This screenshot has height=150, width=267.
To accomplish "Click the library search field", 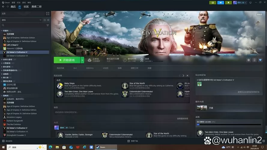I will (x=24, y=25).
